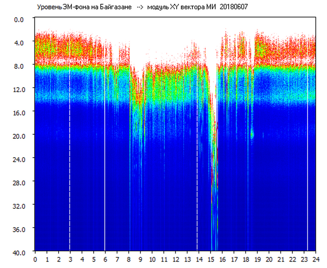Image resolution: width=327 pixels, height=268 pixels.
Task: Click the bright cyan spot near hour 18.5
Action: 252,134
